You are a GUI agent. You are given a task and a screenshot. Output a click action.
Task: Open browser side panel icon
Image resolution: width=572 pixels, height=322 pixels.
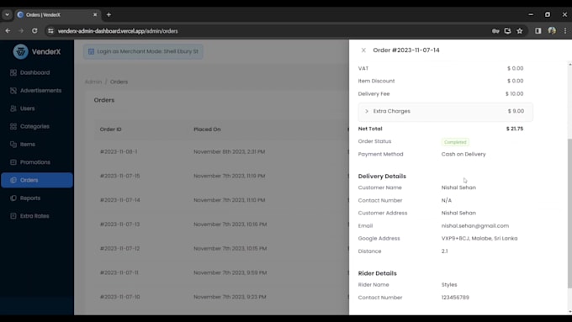538,31
